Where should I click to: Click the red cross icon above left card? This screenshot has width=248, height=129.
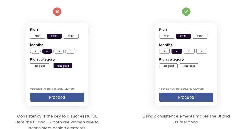click(x=57, y=12)
